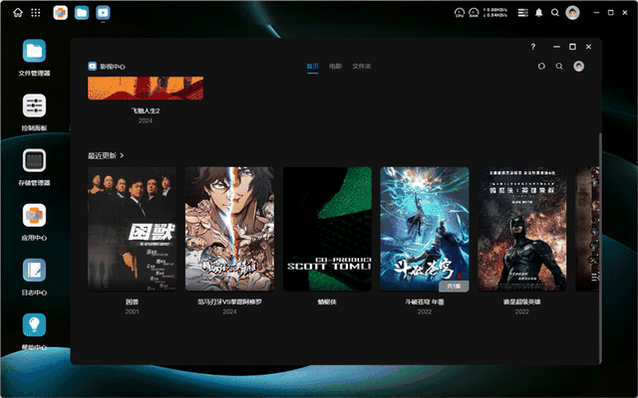Switch to the file manager taskbar icon
This screenshot has height=398, width=638.
82,13
